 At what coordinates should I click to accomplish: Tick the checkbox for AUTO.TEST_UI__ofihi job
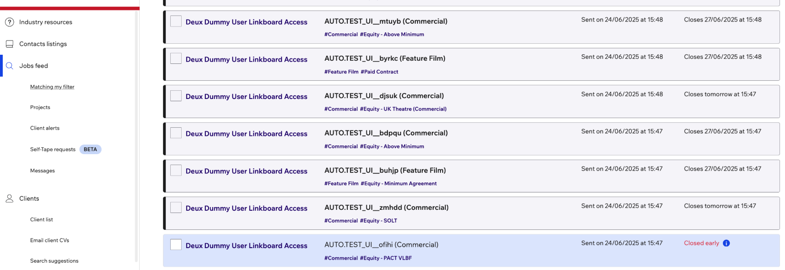176,244
